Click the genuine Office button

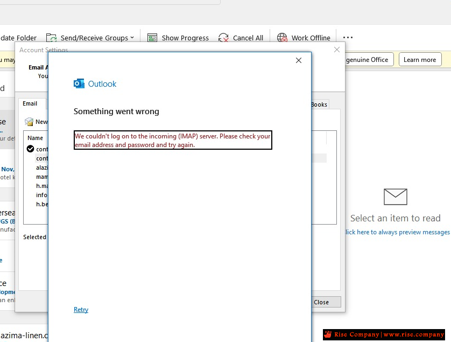pos(369,60)
